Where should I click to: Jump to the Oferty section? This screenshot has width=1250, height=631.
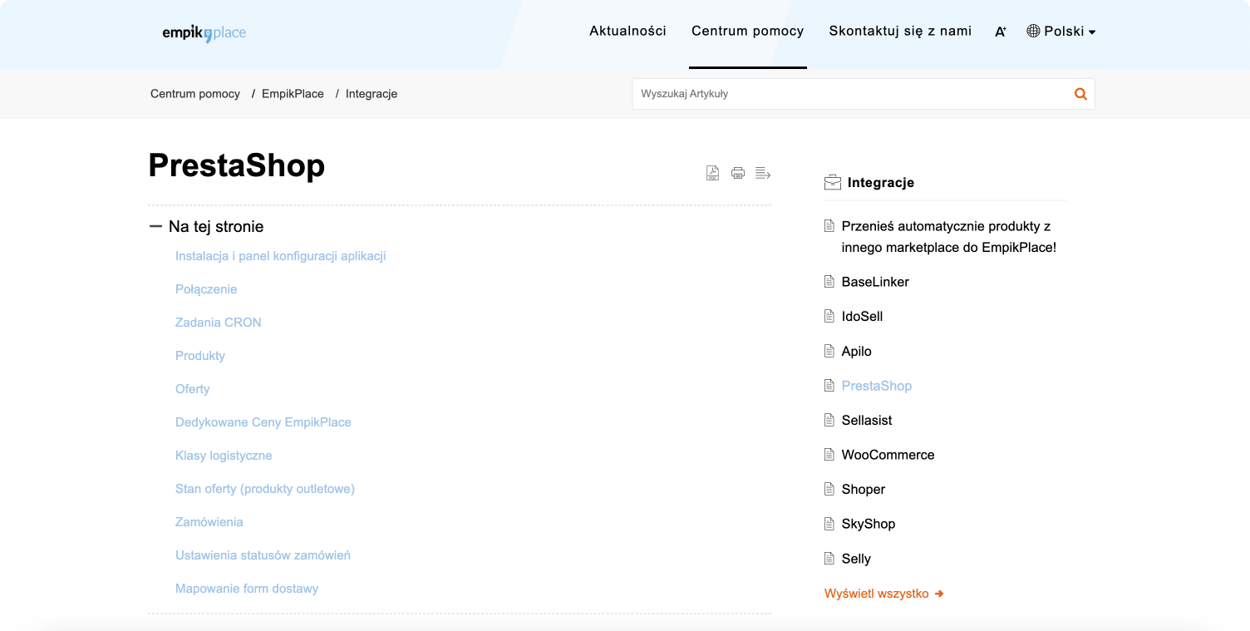pos(192,389)
